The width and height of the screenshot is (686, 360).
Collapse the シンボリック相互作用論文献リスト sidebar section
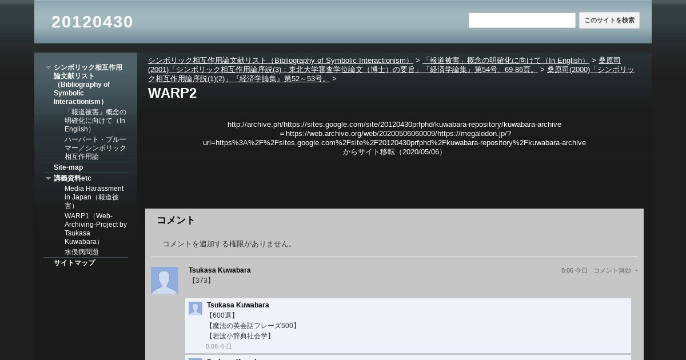48,67
